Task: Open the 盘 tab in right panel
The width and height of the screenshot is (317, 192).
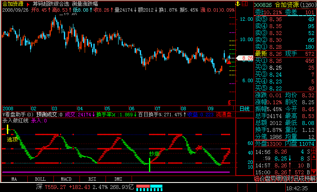Action: [267, 179]
